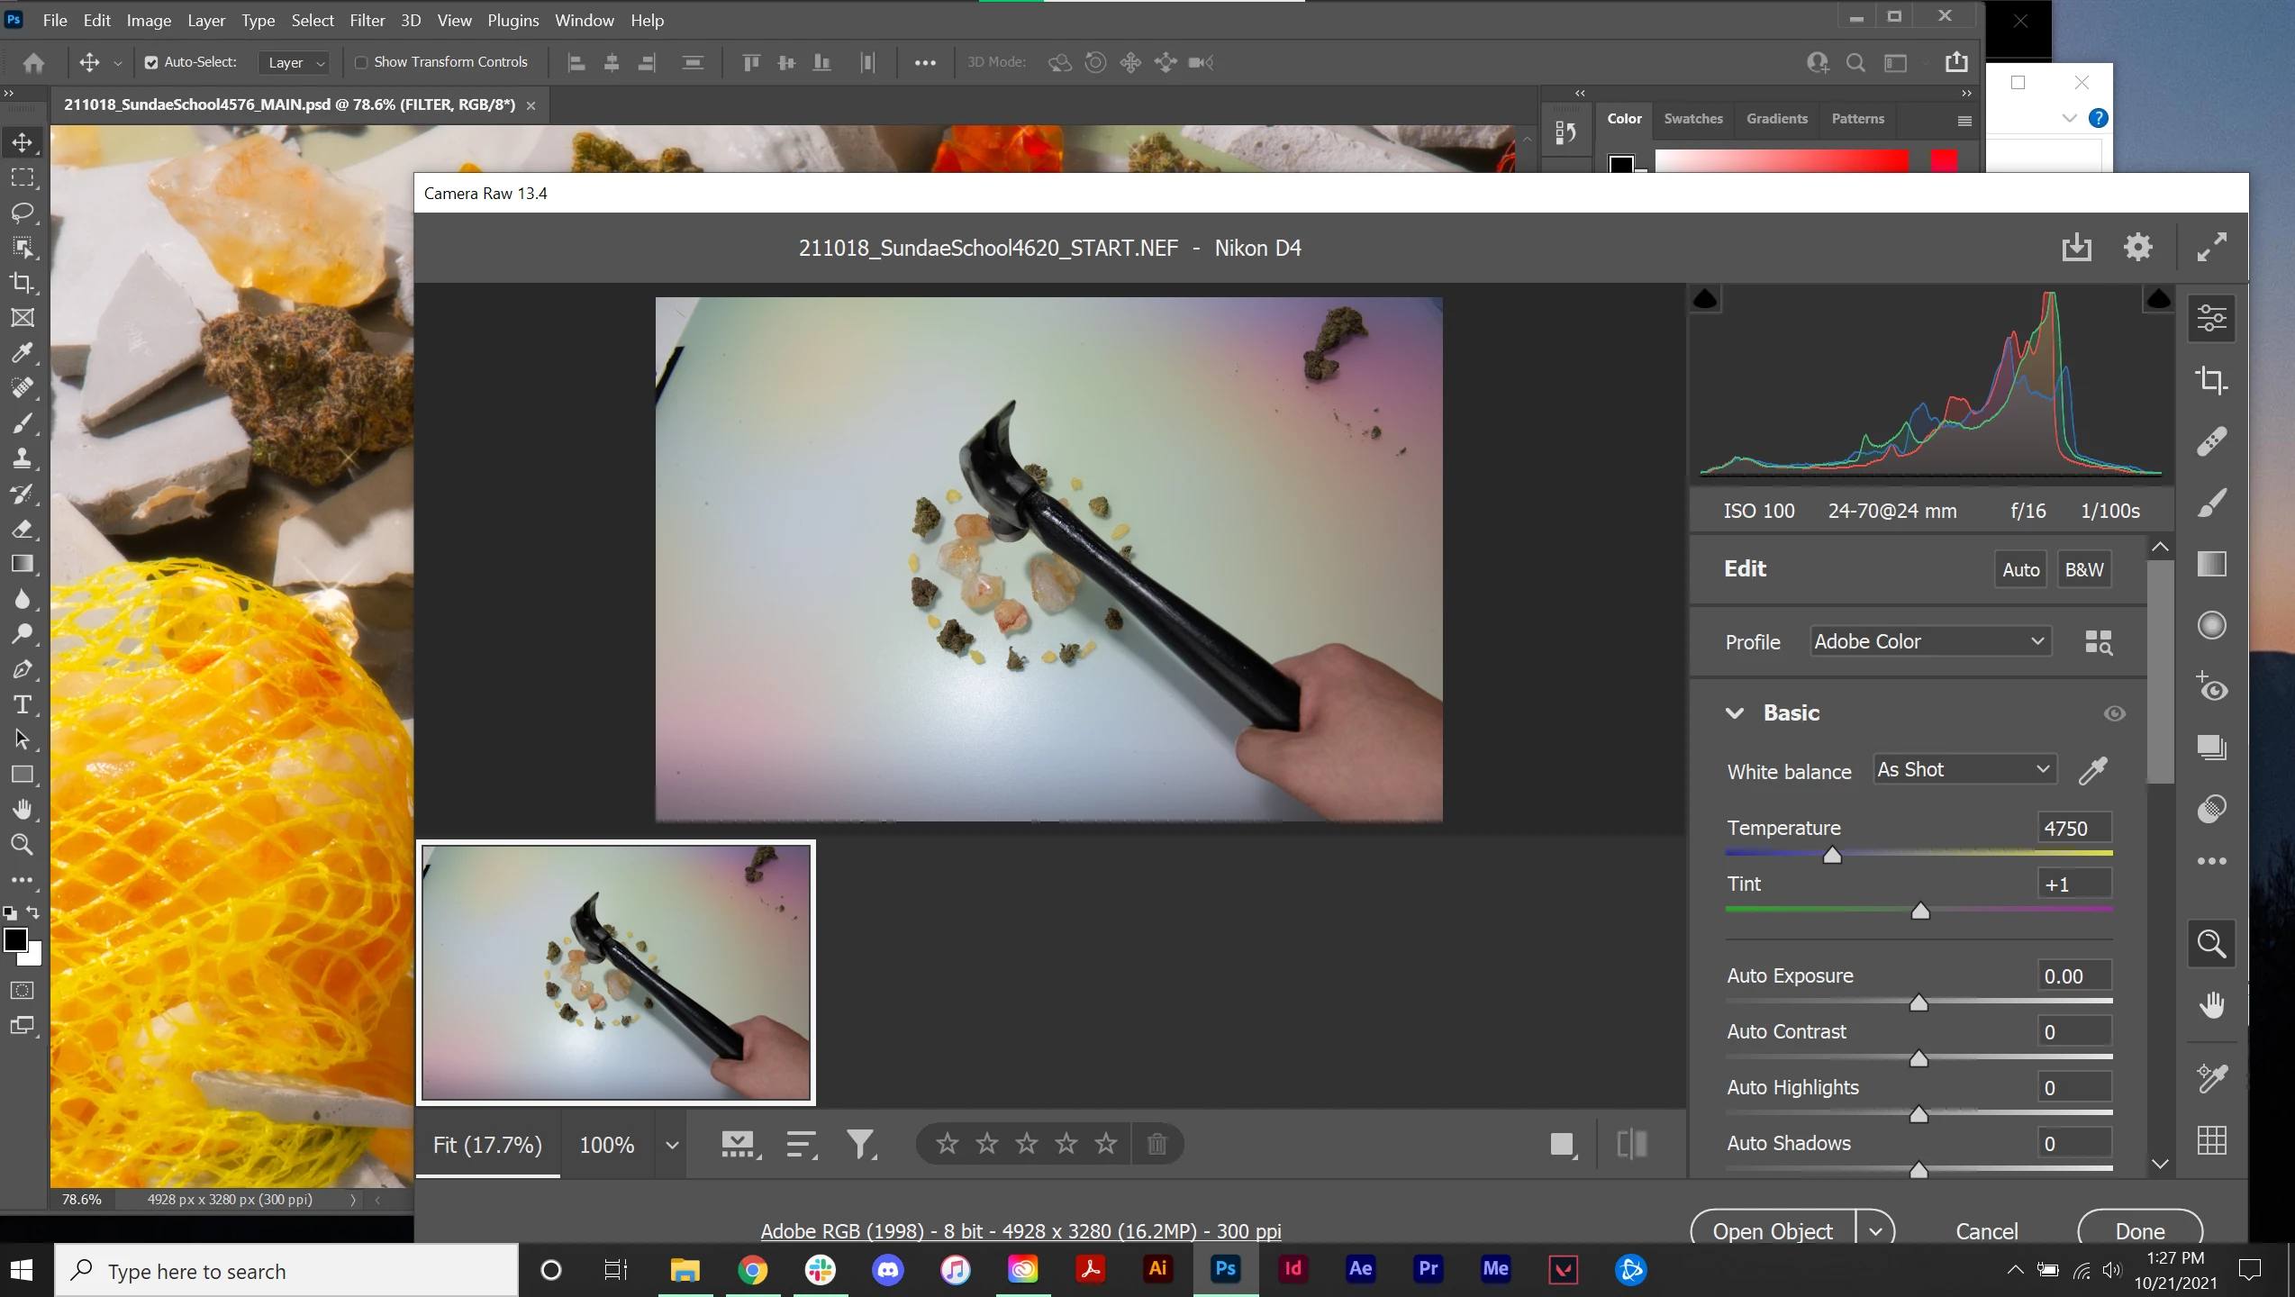Select the Spot Removal healing tool
The width and height of the screenshot is (2295, 1297).
[x=2211, y=441]
